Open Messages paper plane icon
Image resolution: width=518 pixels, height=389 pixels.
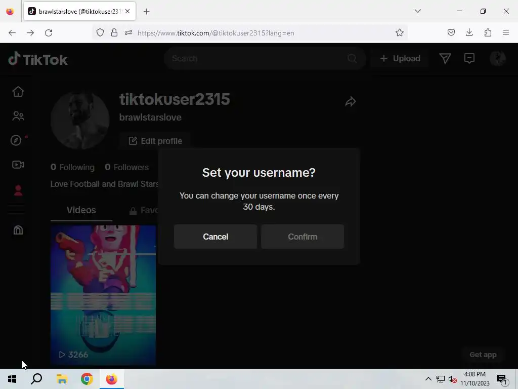(x=445, y=59)
